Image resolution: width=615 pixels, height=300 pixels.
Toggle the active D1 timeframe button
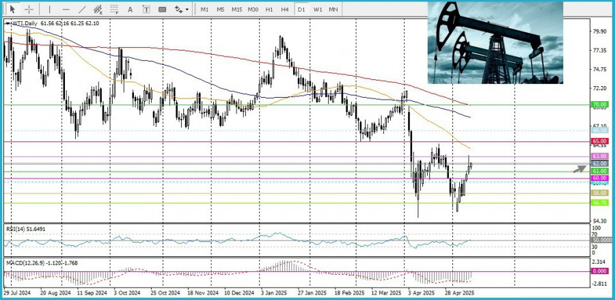[x=301, y=10]
